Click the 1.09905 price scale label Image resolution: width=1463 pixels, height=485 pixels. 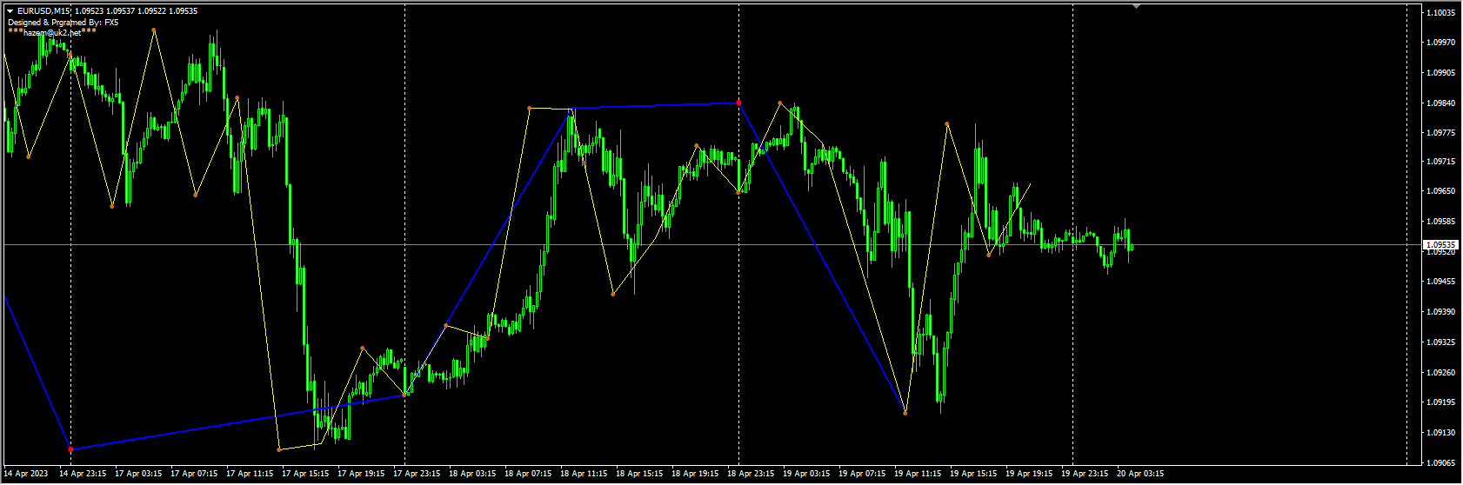pos(1441,73)
